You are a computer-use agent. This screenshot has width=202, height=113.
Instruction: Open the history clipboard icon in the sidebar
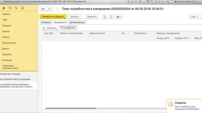(10, 8)
